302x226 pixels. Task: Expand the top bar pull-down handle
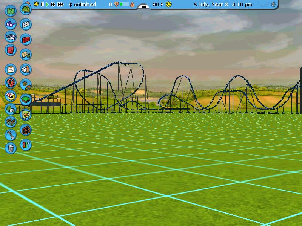pos(144,6)
